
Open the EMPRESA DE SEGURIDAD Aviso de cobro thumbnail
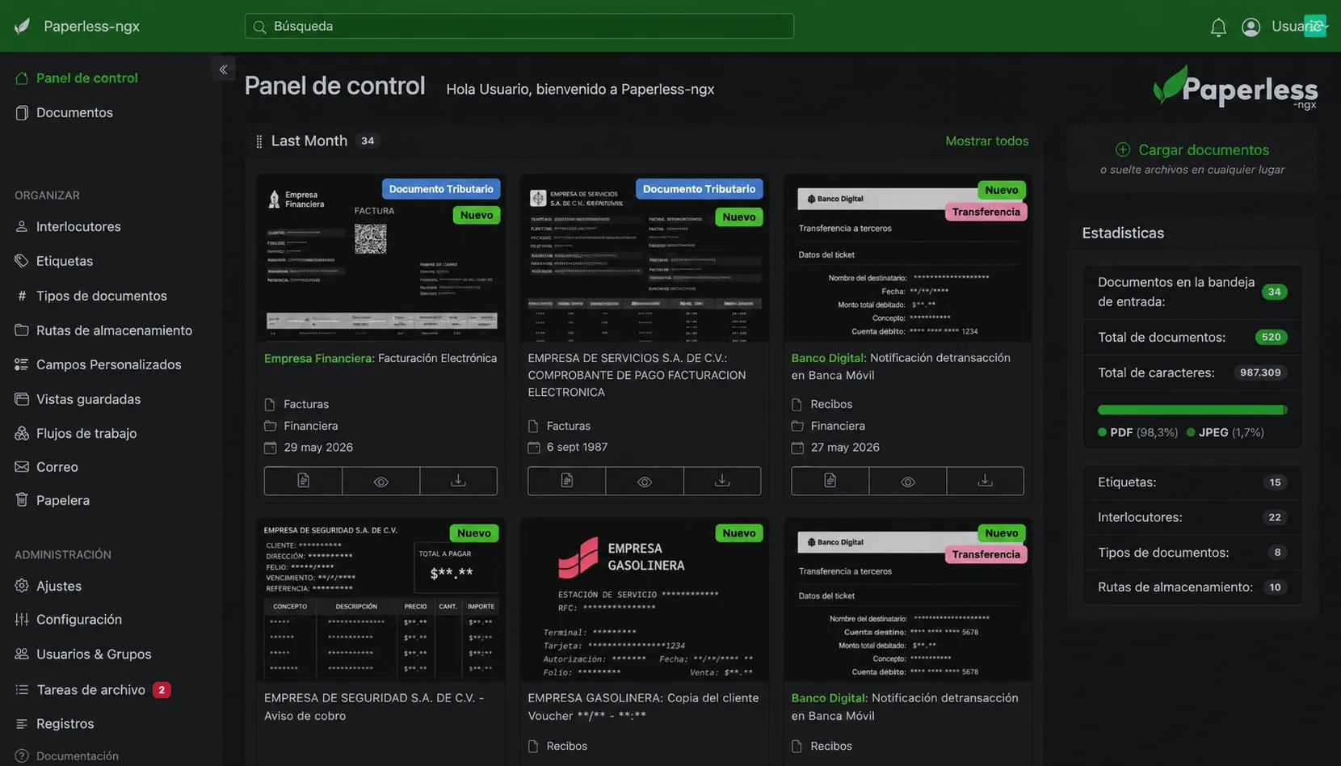click(380, 600)
